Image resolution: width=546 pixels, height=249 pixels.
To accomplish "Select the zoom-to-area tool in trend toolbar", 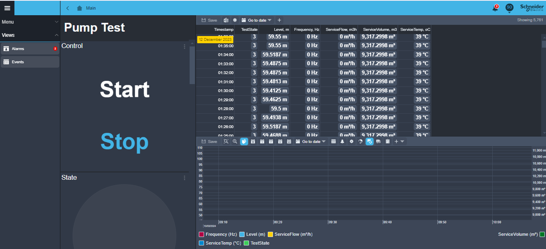I will click(226, 141).
